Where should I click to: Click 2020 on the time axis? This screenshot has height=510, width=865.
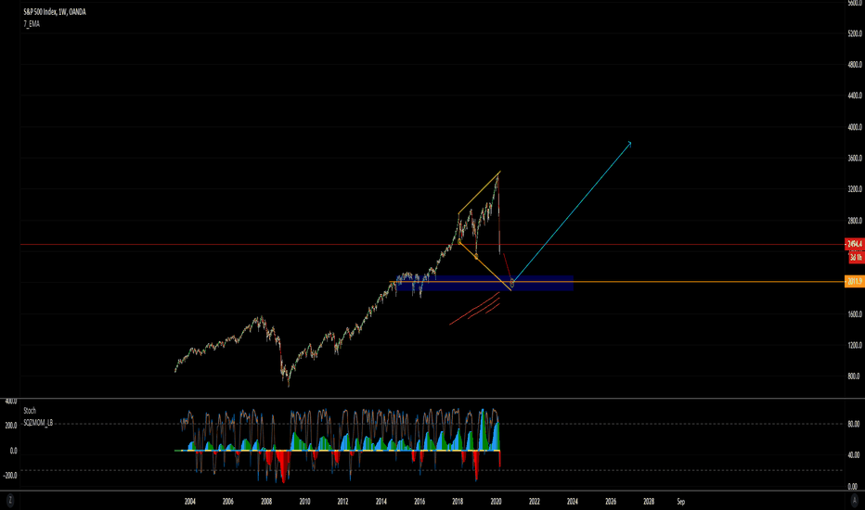[496, 501]
